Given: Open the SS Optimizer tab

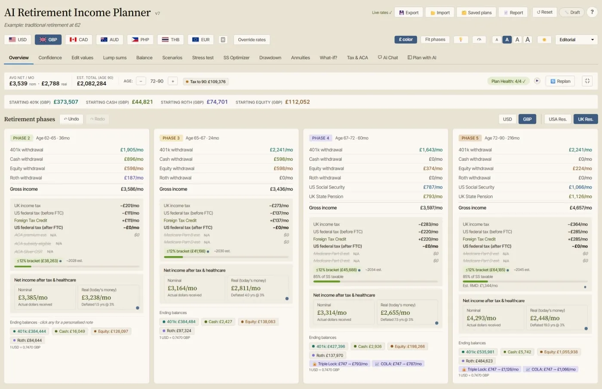Looking at the screenshot, I should click(236, 58).
